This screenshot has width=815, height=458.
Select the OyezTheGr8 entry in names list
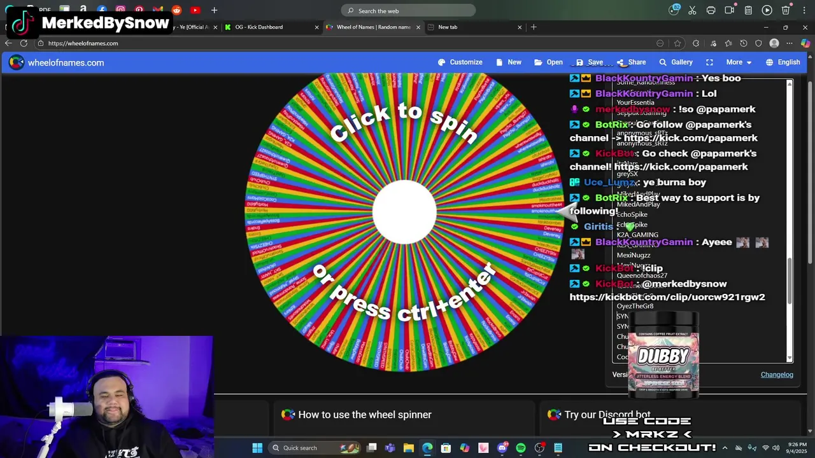coord(635,306)
